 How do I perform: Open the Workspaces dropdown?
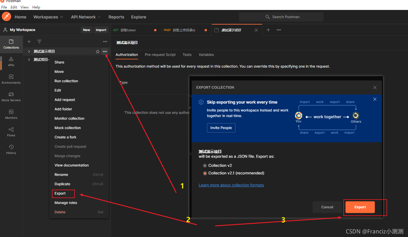pyautogui.click(x=48, y=17)
